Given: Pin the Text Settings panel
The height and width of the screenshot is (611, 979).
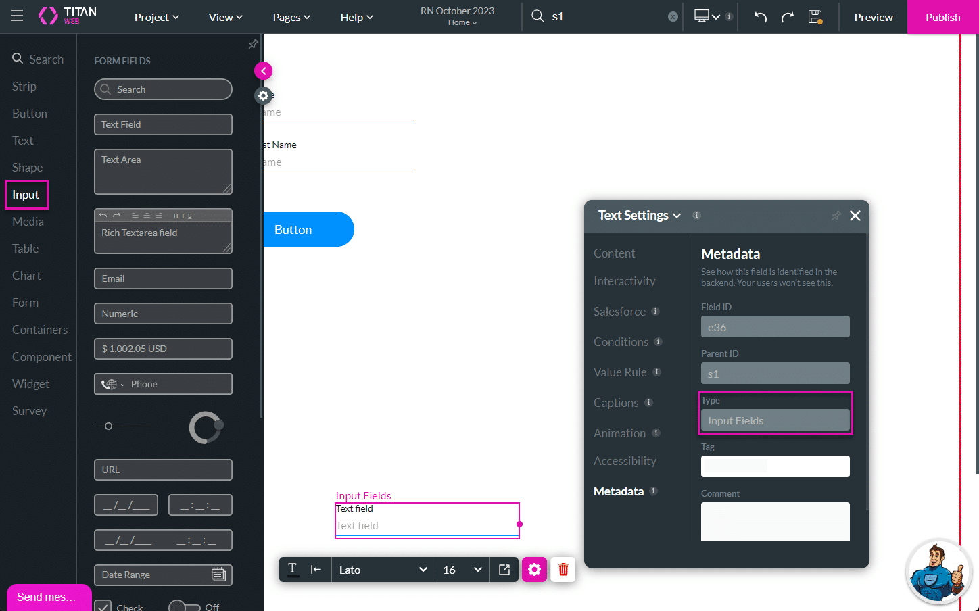Looking at the screenshot, I should pos(836,216).
